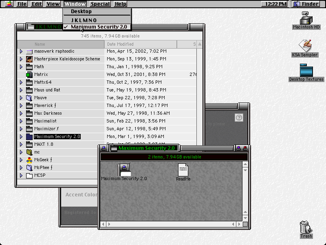Click the MAXT 1.8 file name

point(44,145)
